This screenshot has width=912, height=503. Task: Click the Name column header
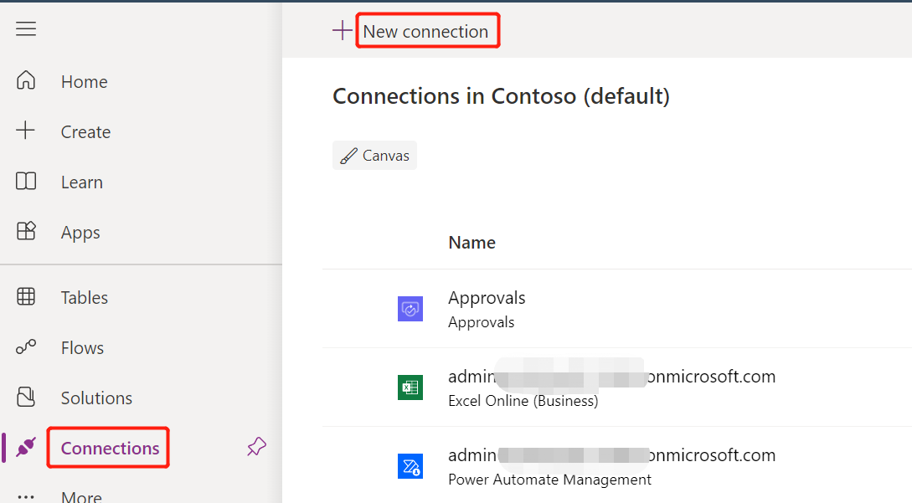471,242
